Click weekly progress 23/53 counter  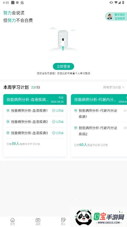36,87
